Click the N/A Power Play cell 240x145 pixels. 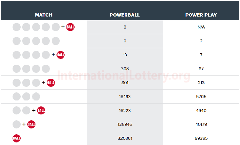[201, 27]
